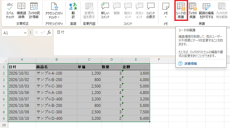The width and height of the screenshot is (230, 128).
Task: Run the アクセシビリティチェック icon
Action: click(x=55, y=7)
